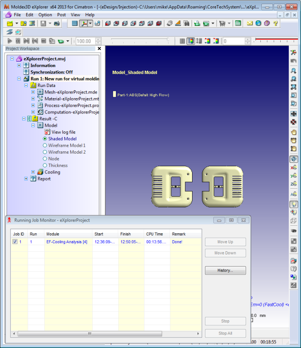301x348 pixels.
Task: Open the File menu
Action: click(x=17, y=15)
